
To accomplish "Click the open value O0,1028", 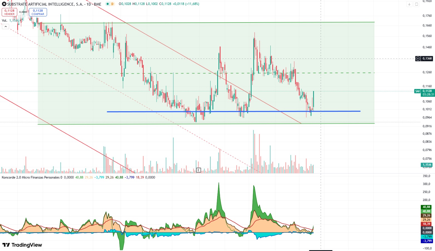I will pos(125,4).
